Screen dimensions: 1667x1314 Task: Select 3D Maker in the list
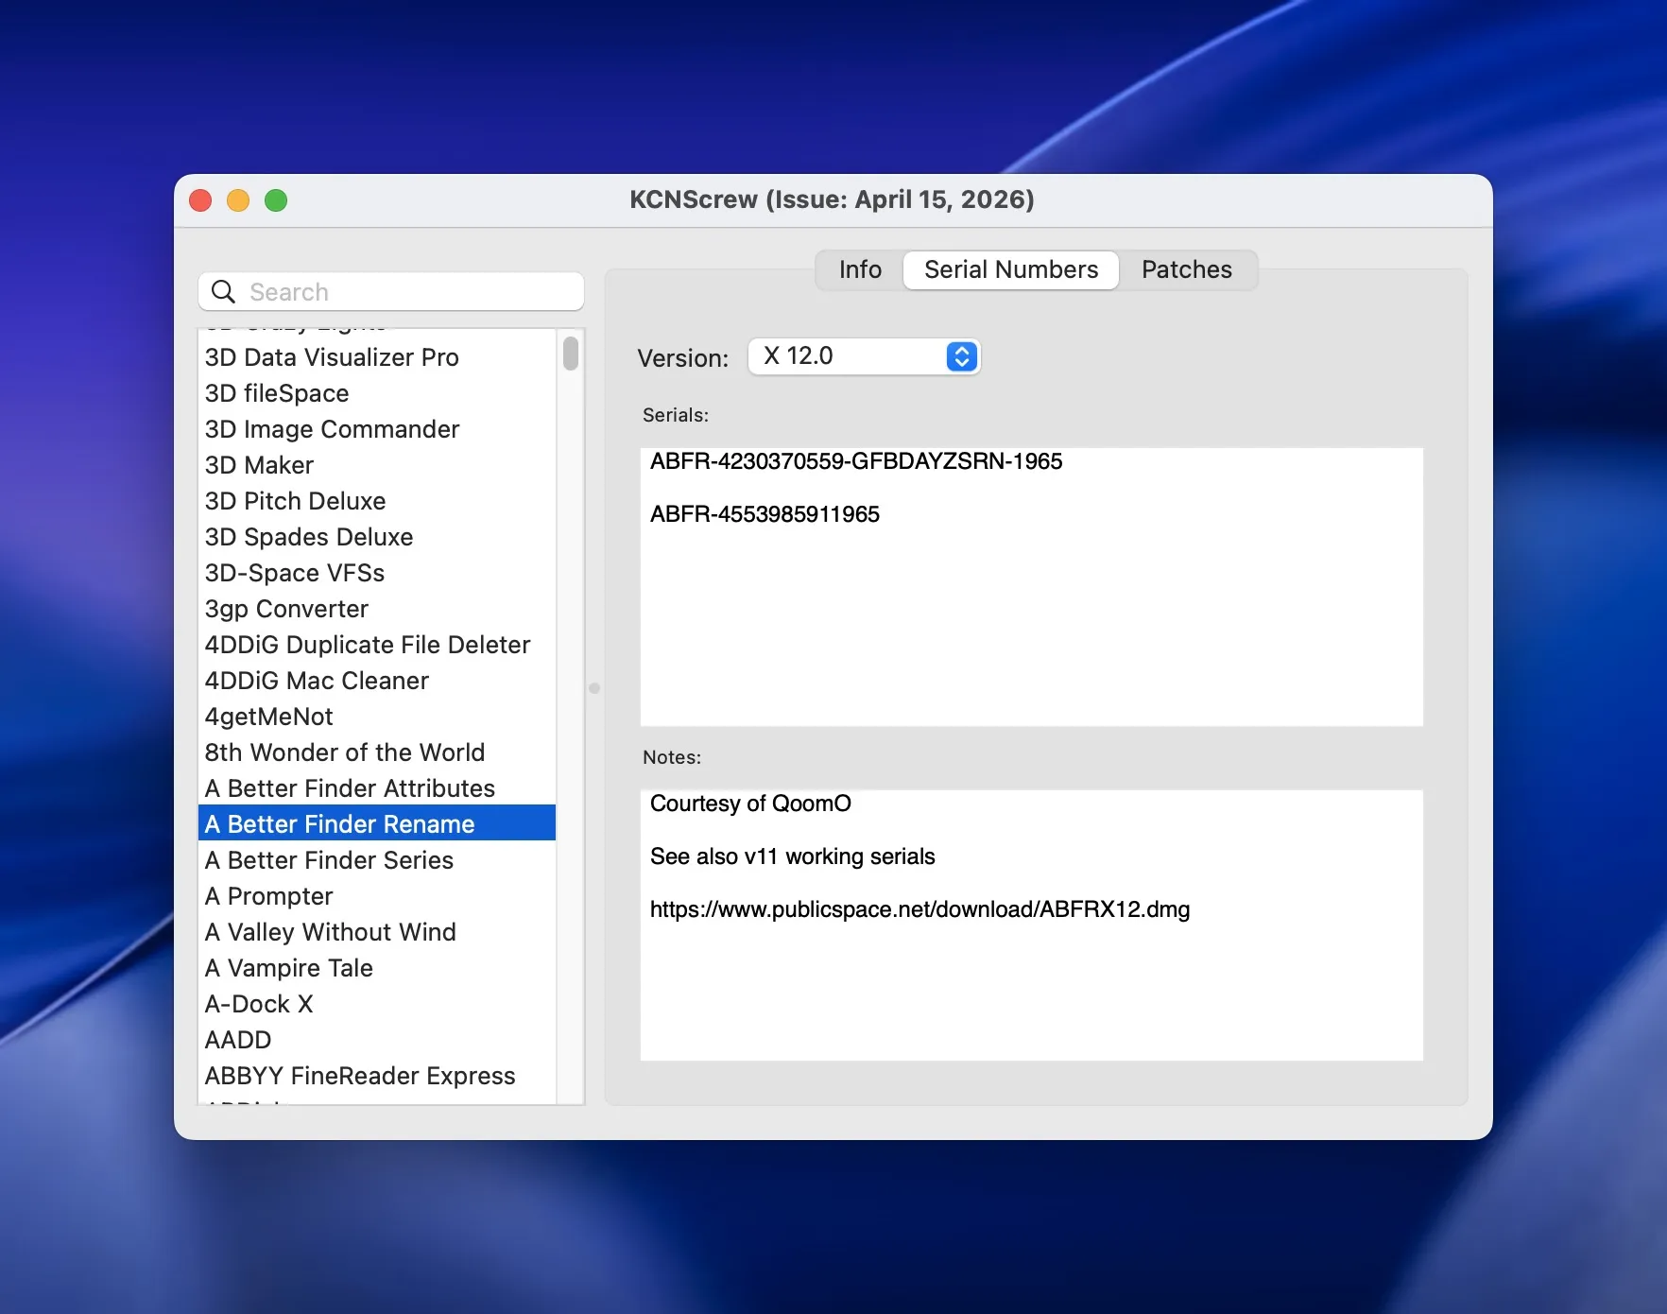click(x=377, y=465)
